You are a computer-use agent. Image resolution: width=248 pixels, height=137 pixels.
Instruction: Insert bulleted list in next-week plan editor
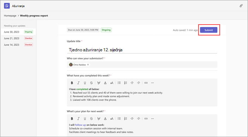tap(119, 119)
